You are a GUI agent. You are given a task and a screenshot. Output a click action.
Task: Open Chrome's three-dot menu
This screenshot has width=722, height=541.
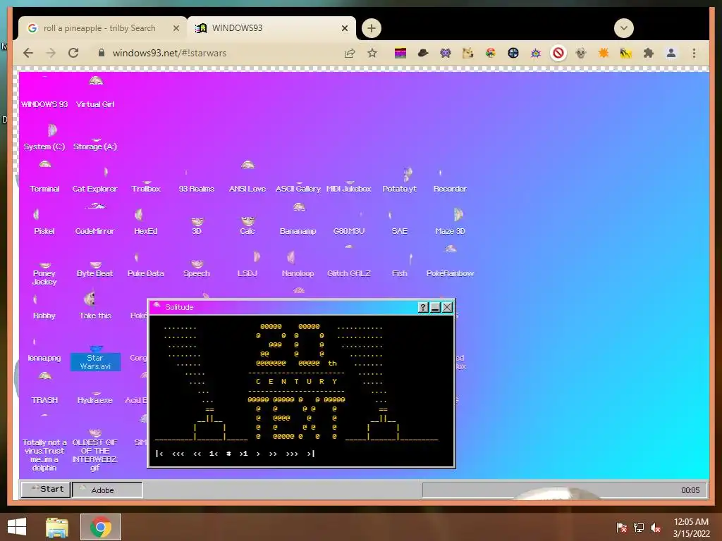coord(694,53)
